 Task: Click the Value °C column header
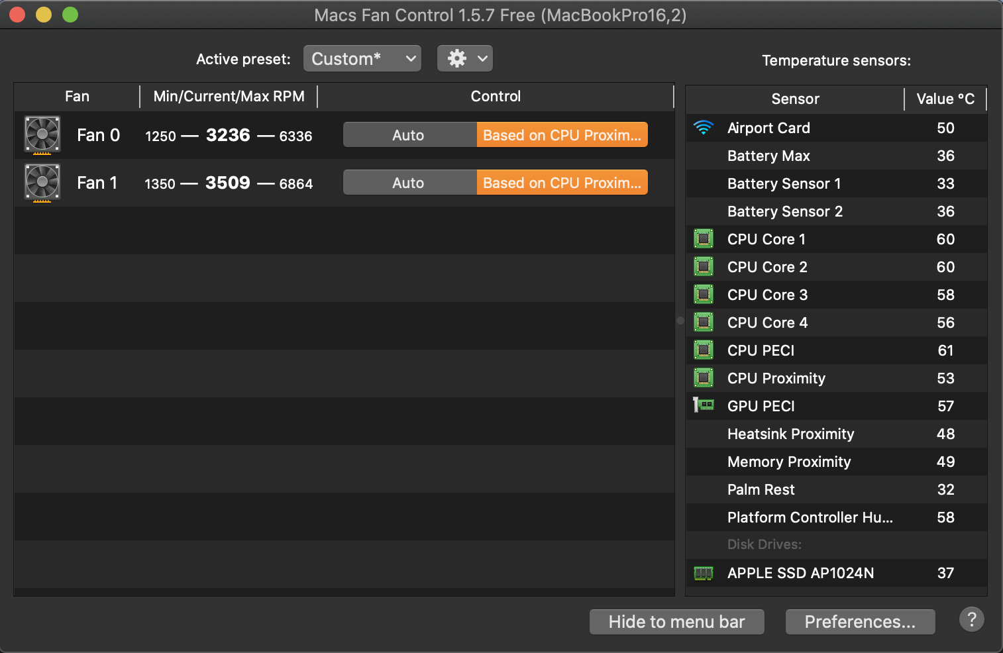click(945, 99)
